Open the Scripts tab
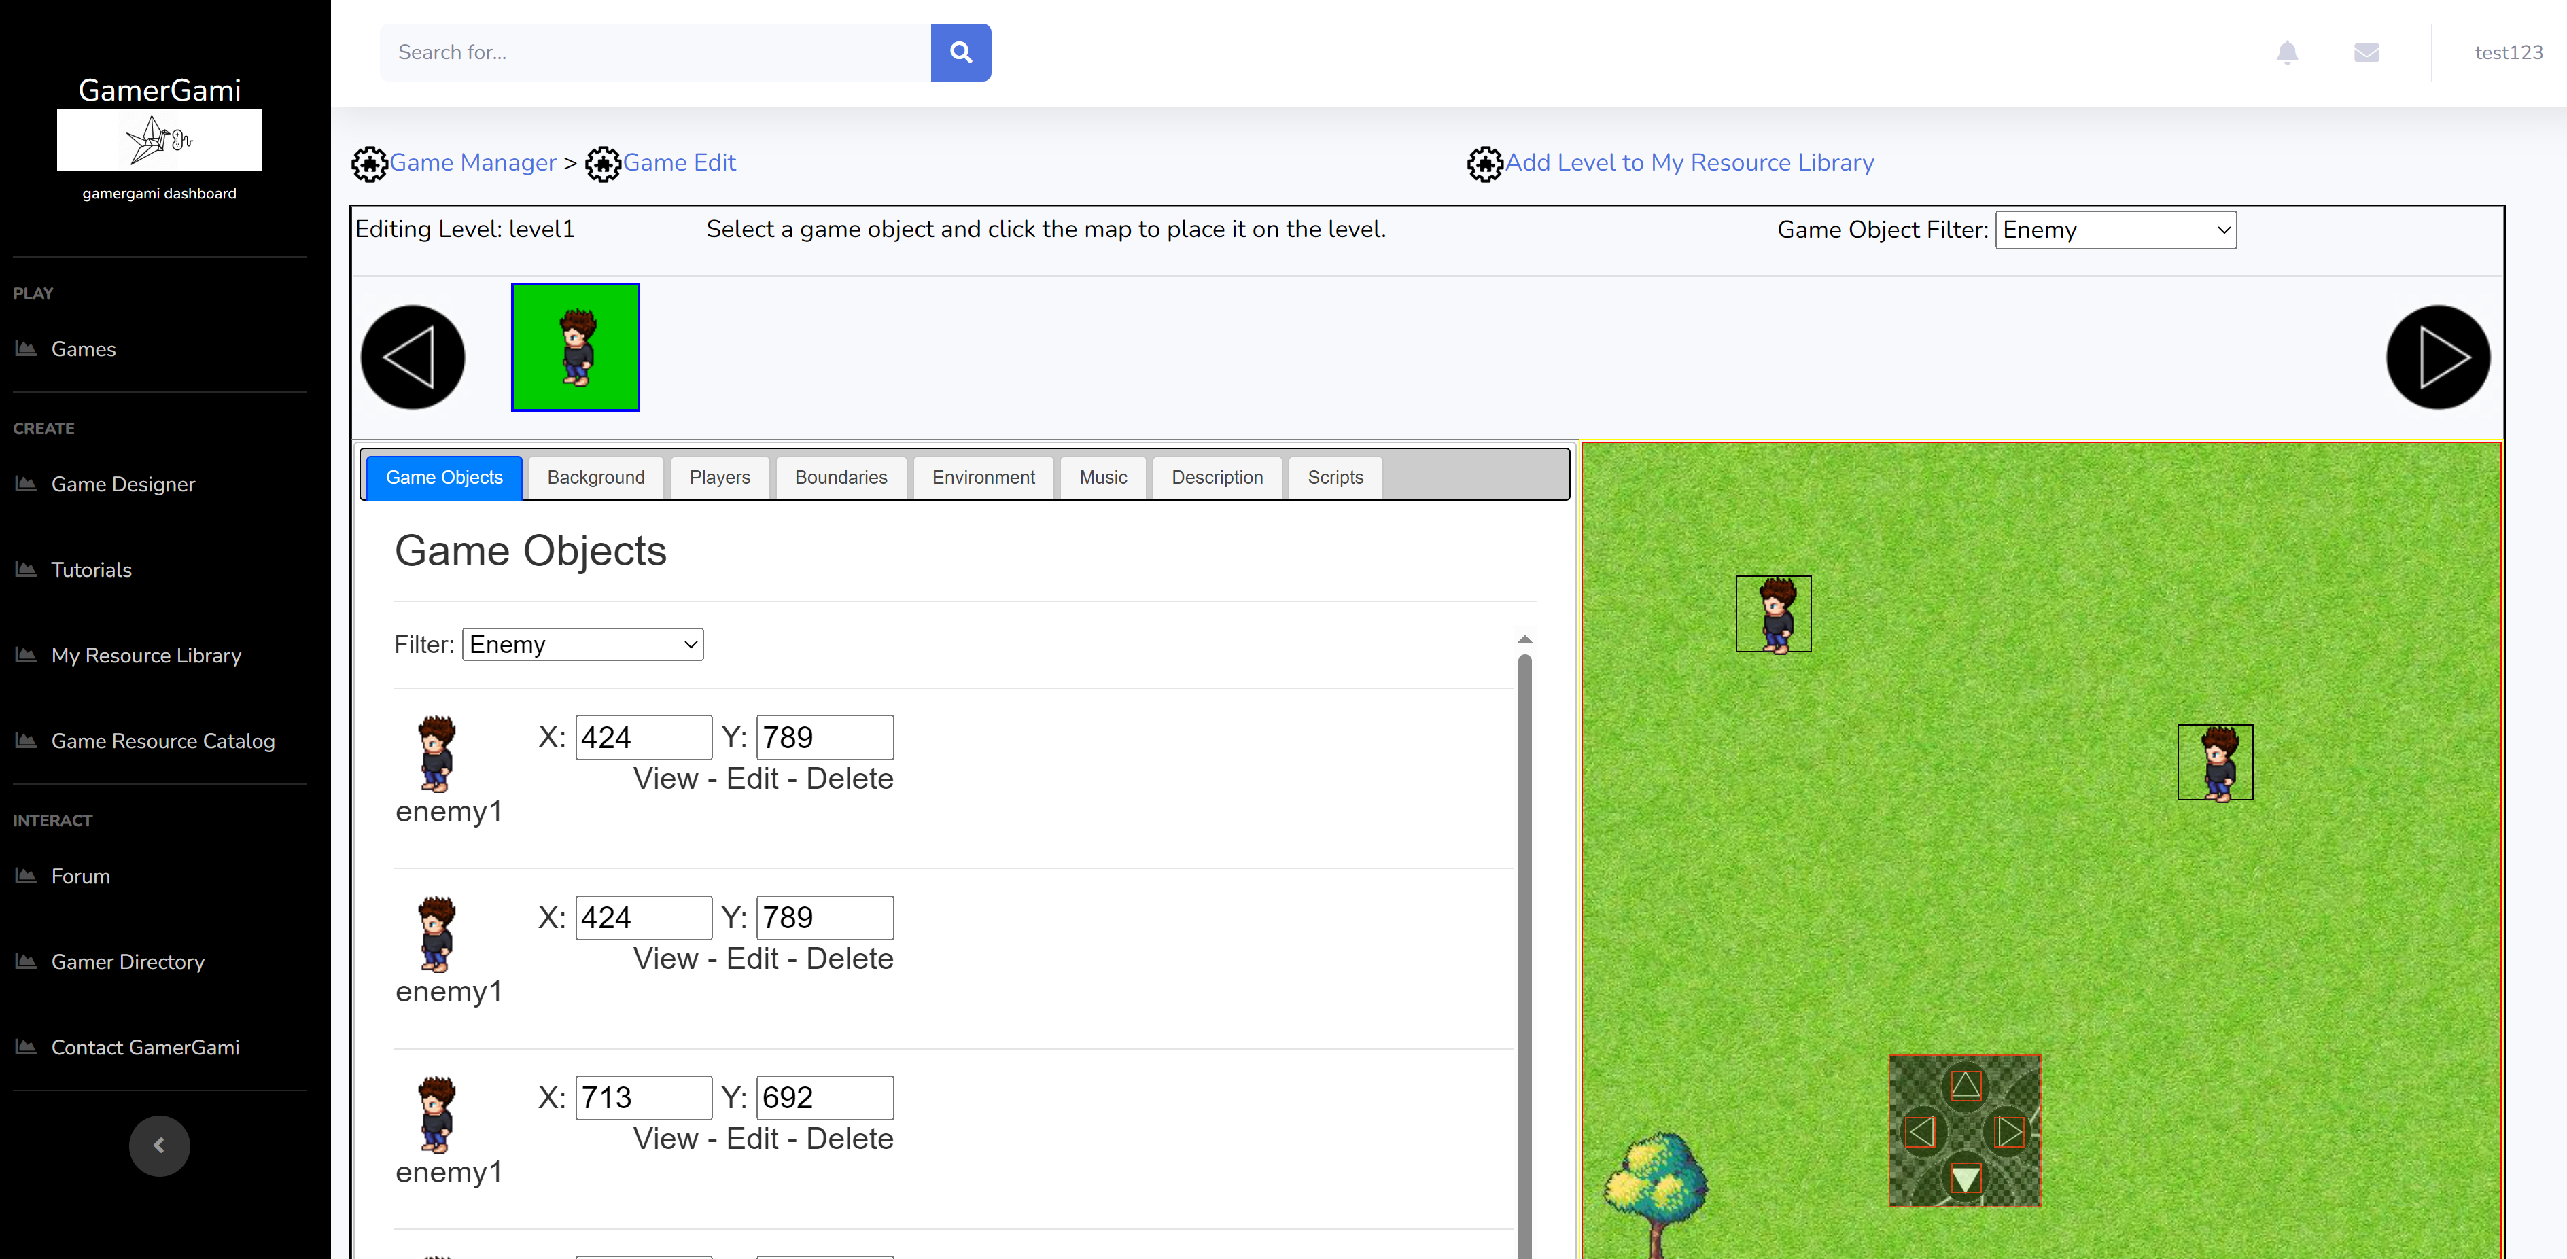This screenshot has width=2567, height=1259. (1334, 477)
